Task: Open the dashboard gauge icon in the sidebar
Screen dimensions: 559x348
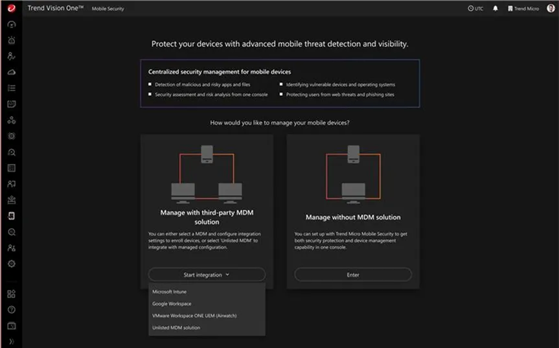Action: tap(11, 25)
